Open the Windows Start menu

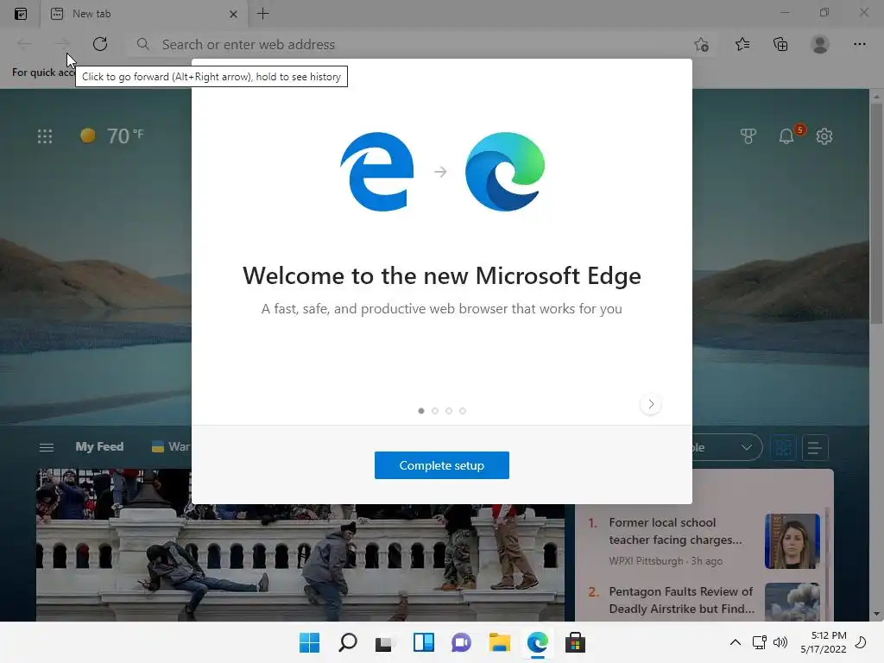tap(309, 642)
